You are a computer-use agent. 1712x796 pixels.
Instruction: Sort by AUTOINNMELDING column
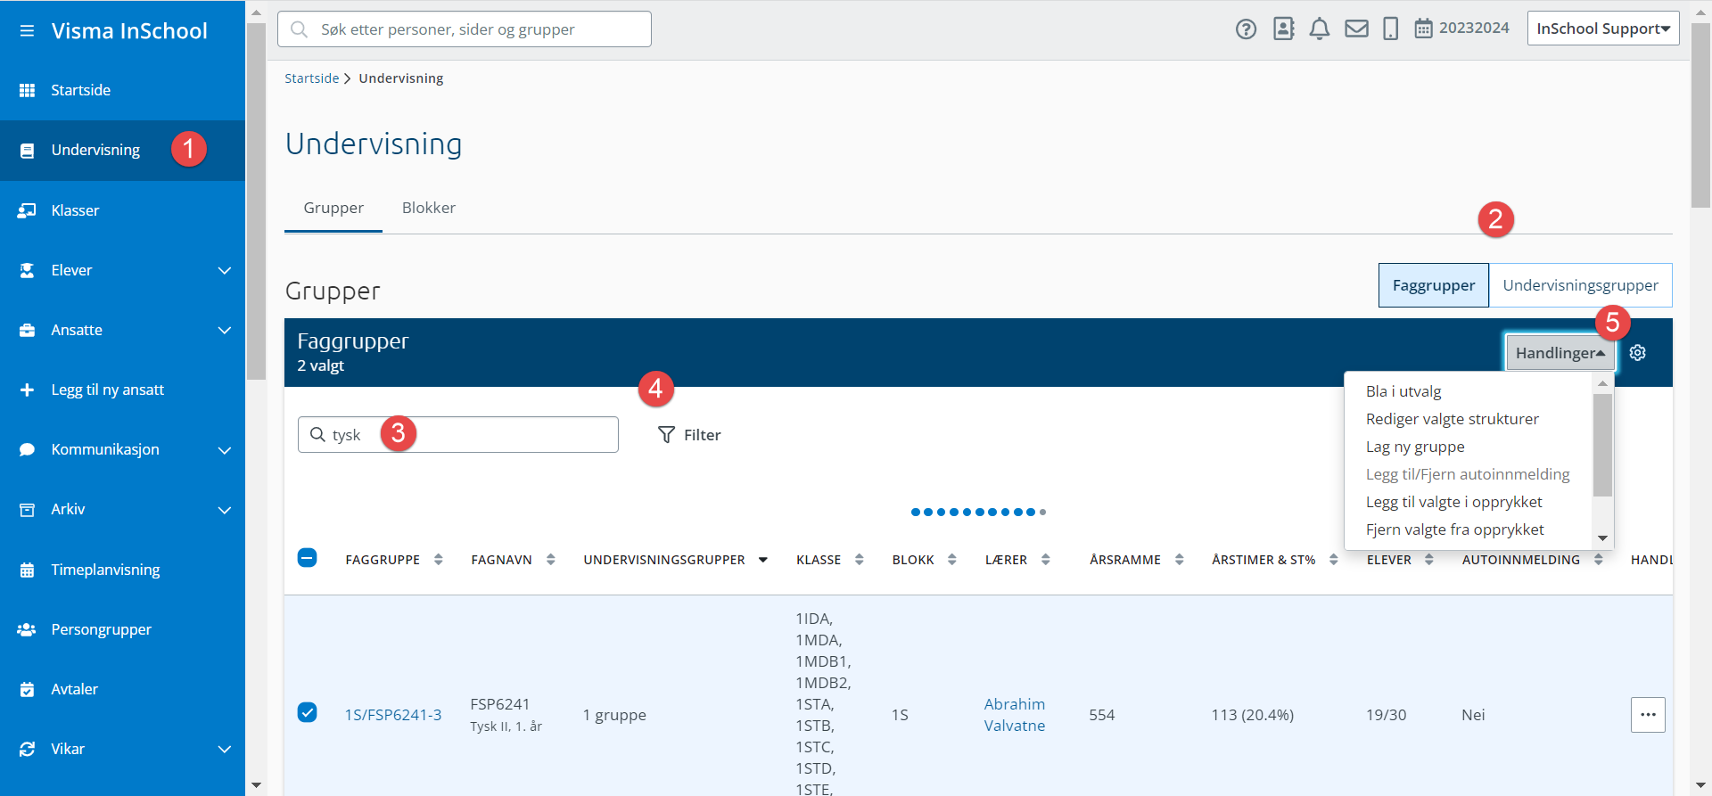pos(1532,560)
